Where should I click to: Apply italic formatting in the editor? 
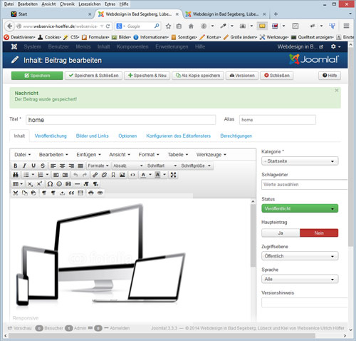pyautogui.click(x=24, y=166)
